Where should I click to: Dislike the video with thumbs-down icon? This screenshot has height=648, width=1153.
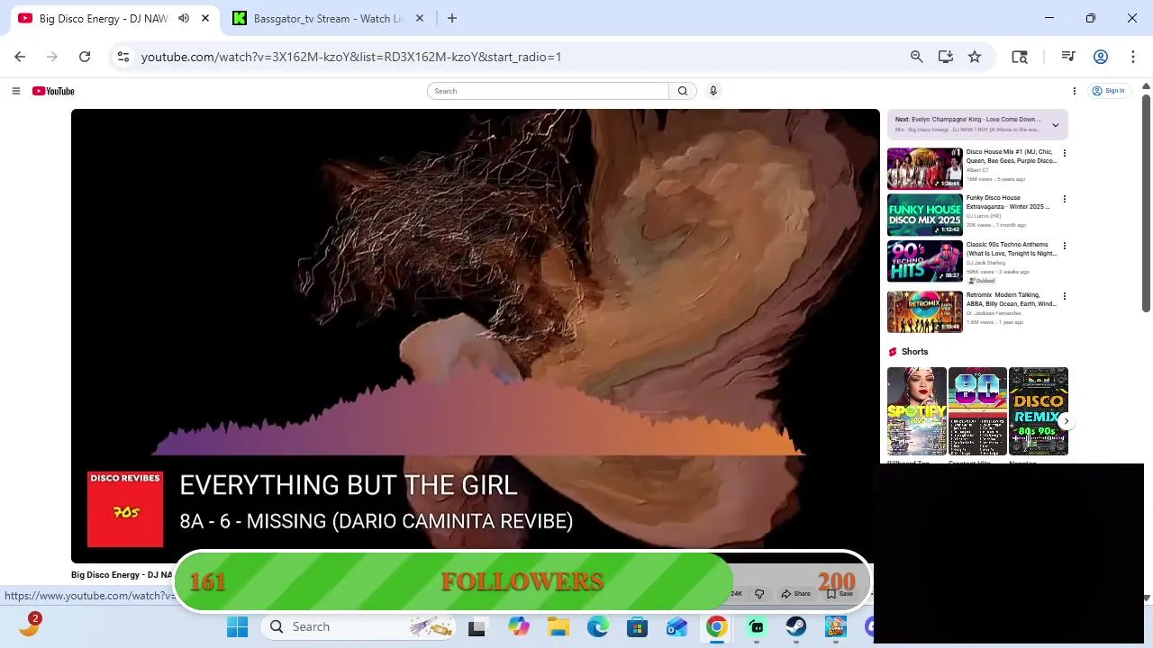[x=759, y=594]
